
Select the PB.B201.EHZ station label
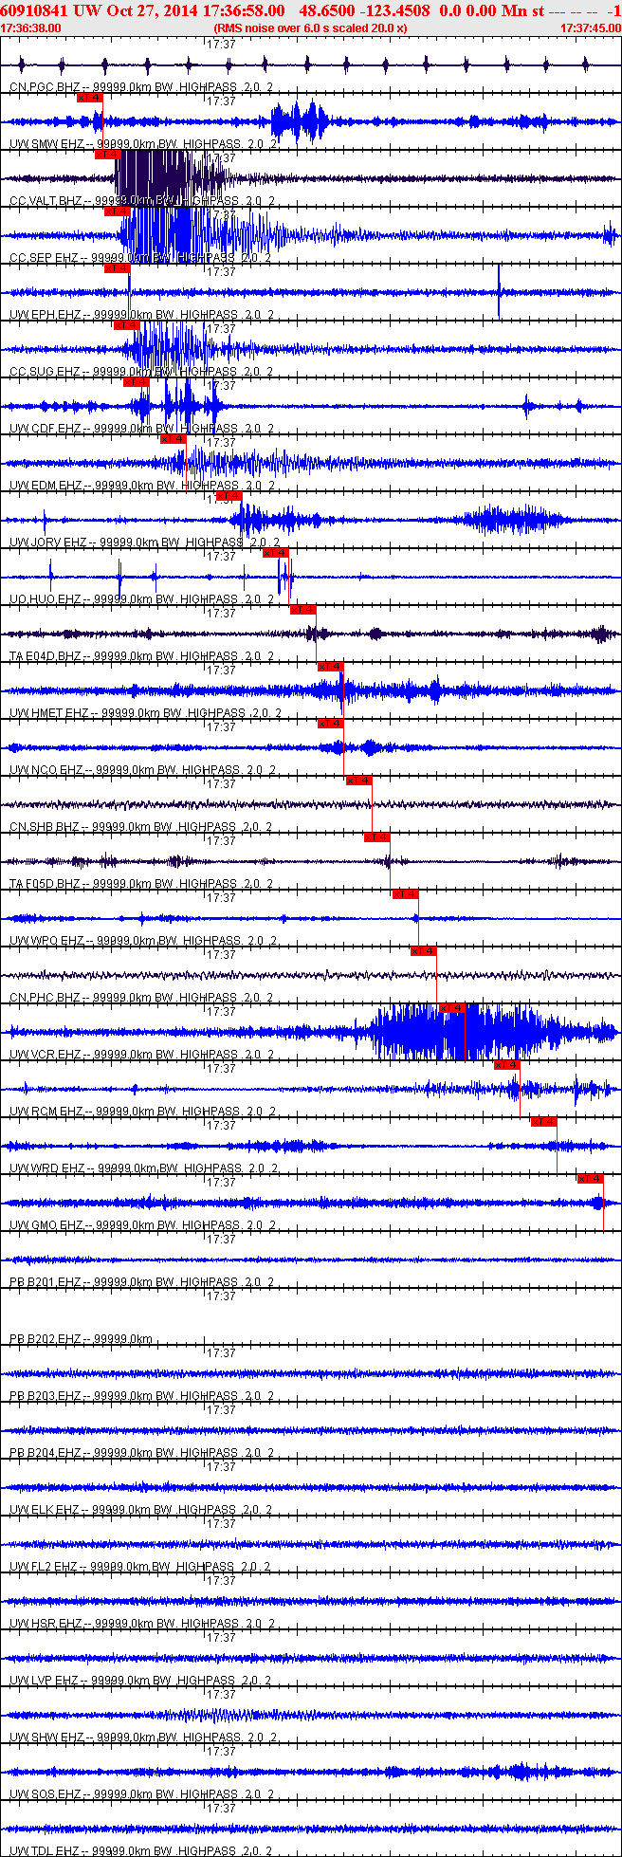pos(46,1282)
